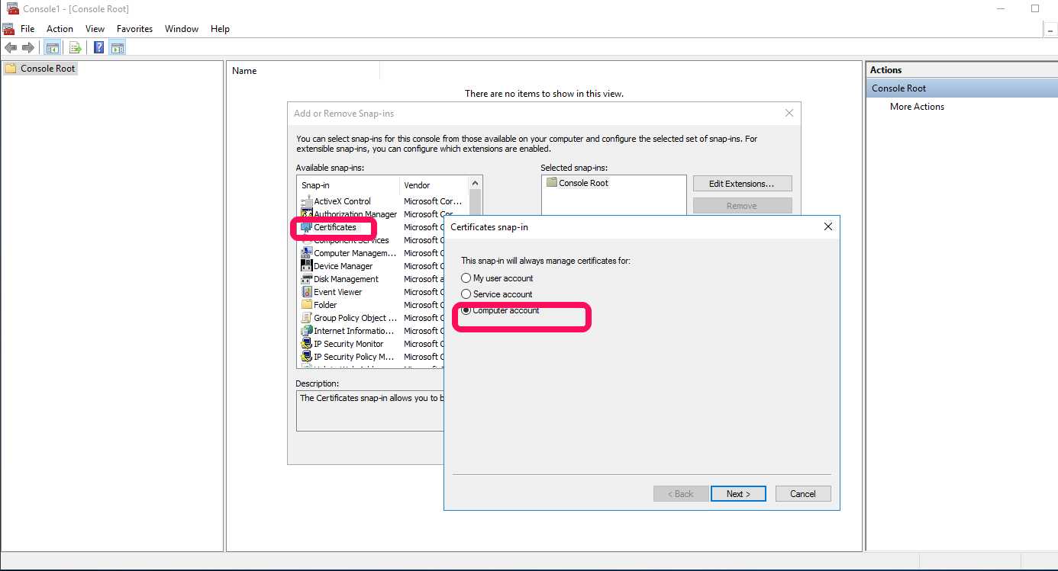Toggle the Show/Hide Console Tree toolbar icon
The width and height of the screenshot is (1058, 571).
(53, 47)
